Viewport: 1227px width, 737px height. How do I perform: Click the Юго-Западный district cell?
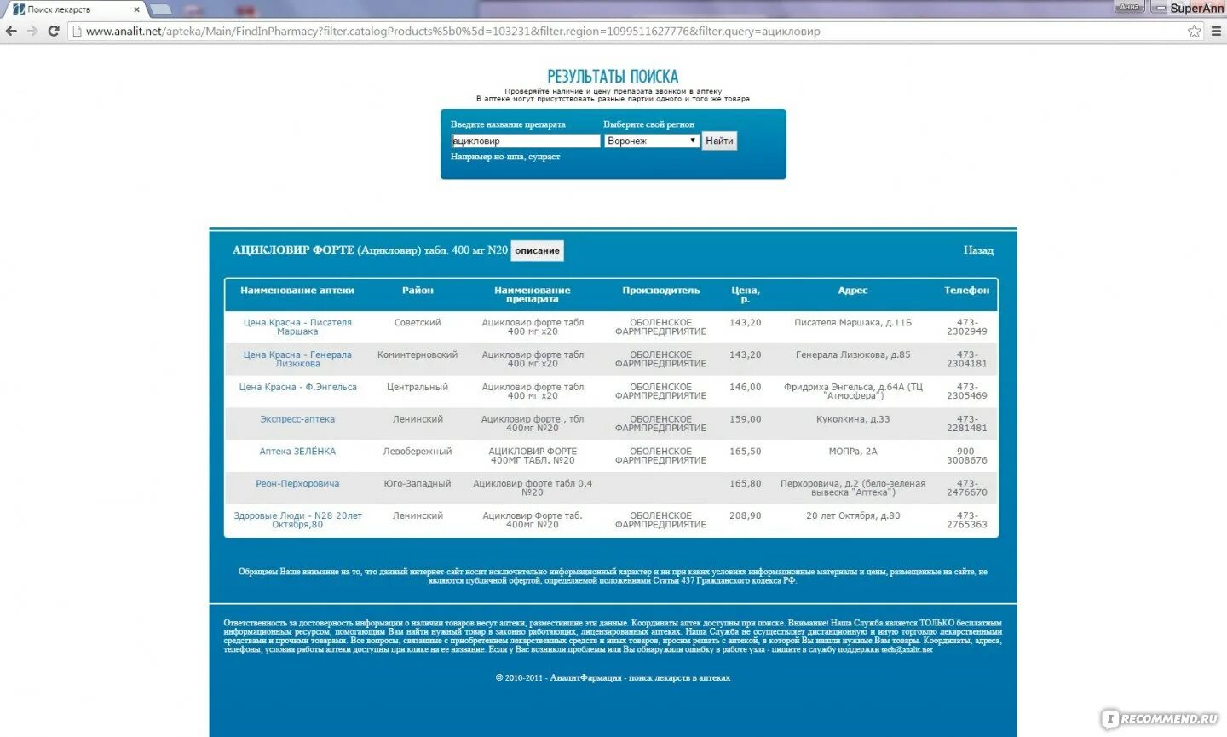pos(418,484)
